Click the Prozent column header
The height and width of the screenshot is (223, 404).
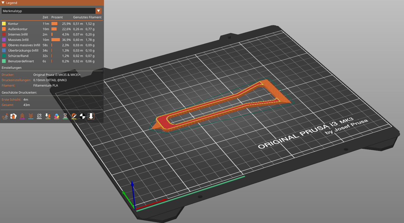(x=57, y=17)
